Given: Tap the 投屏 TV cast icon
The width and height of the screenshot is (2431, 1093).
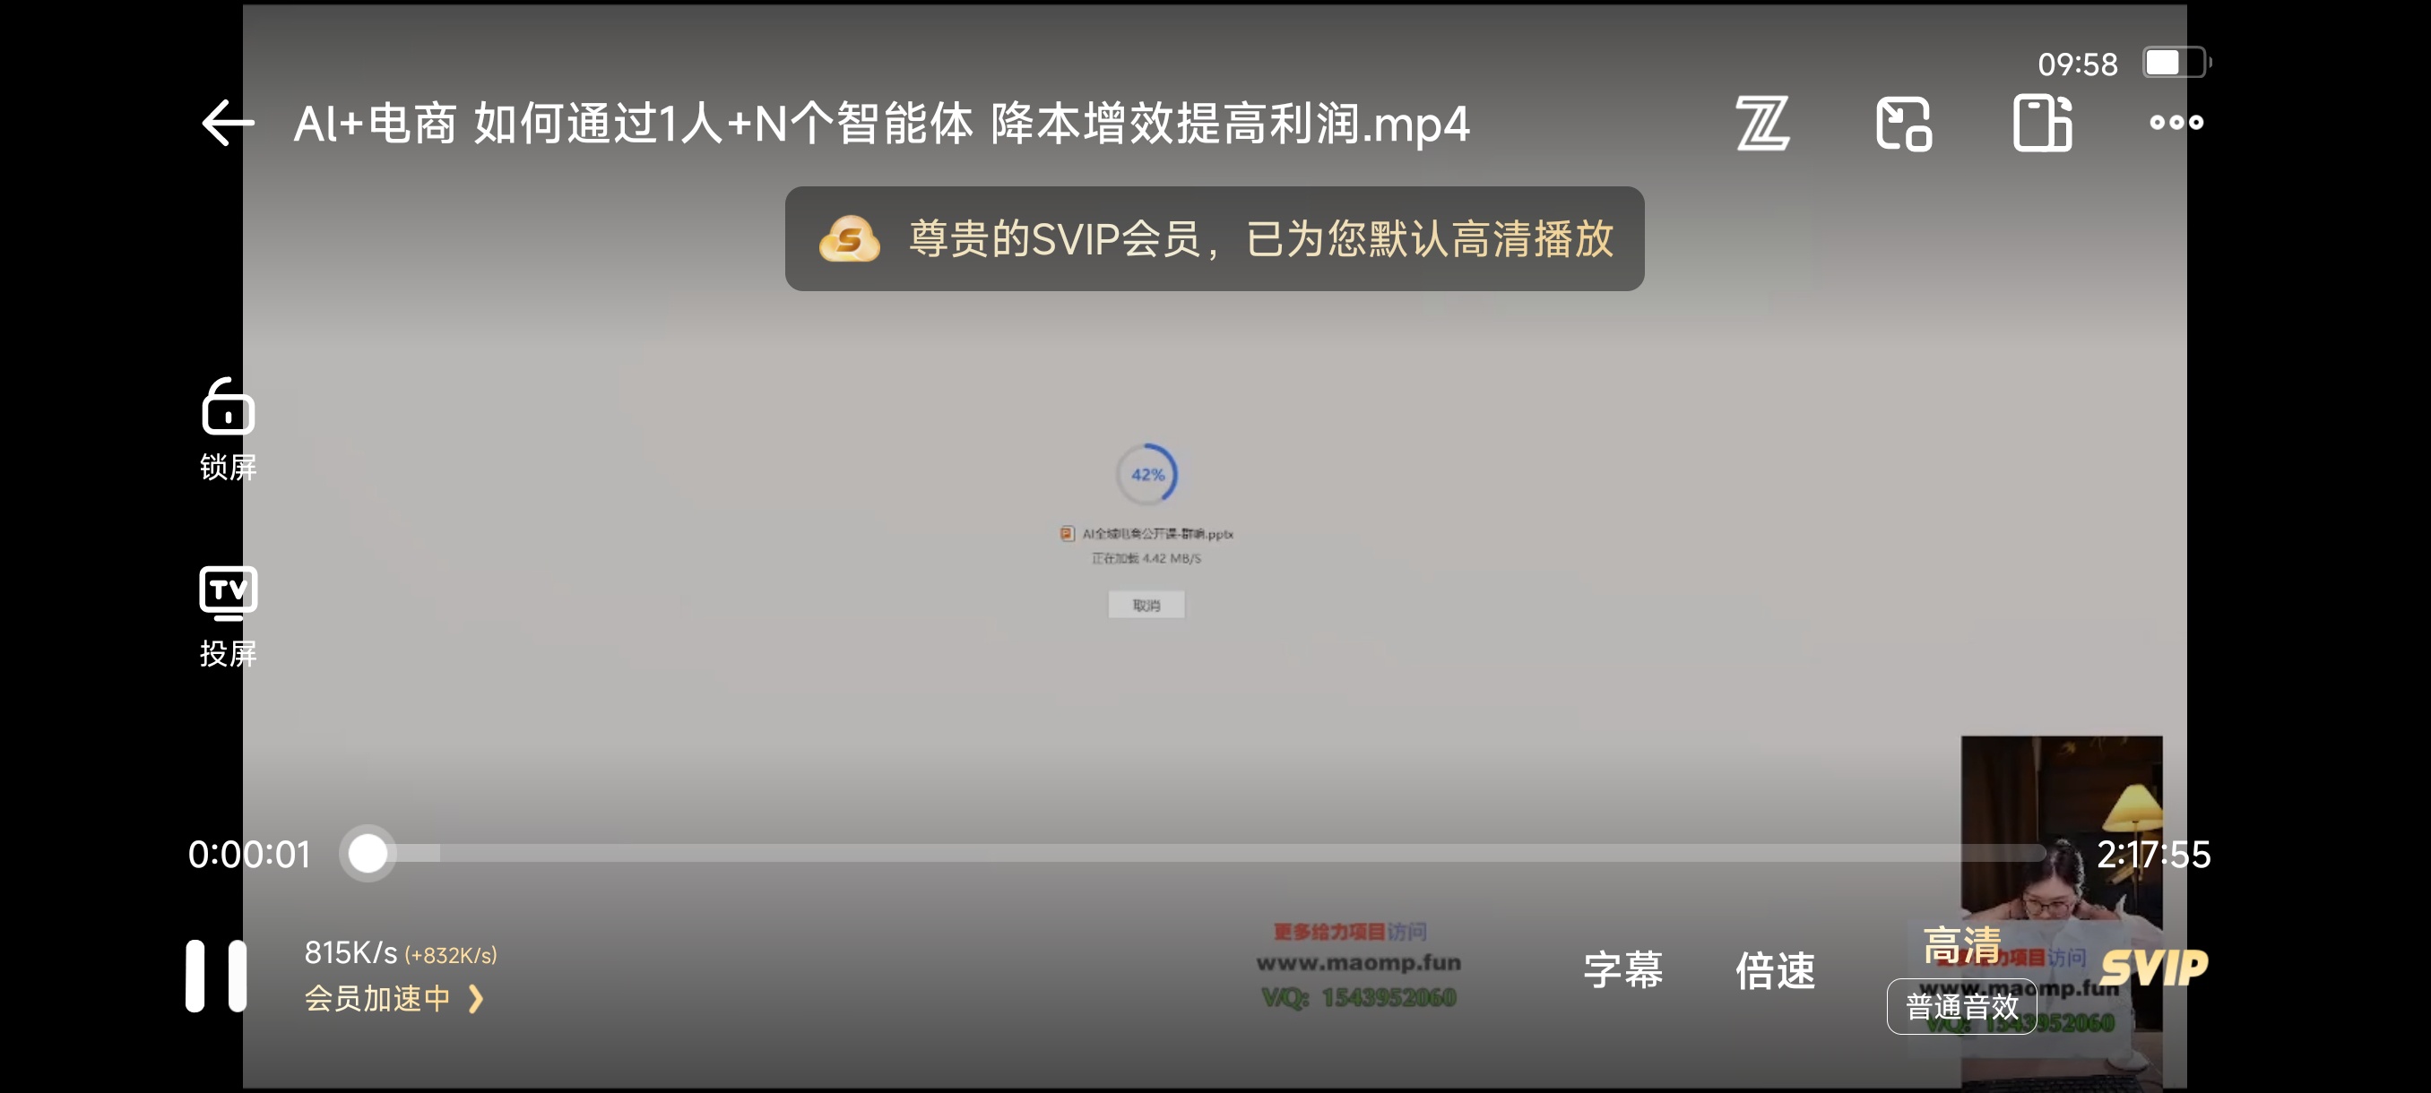Looking at the screenshot, I should tap(228, 616).
